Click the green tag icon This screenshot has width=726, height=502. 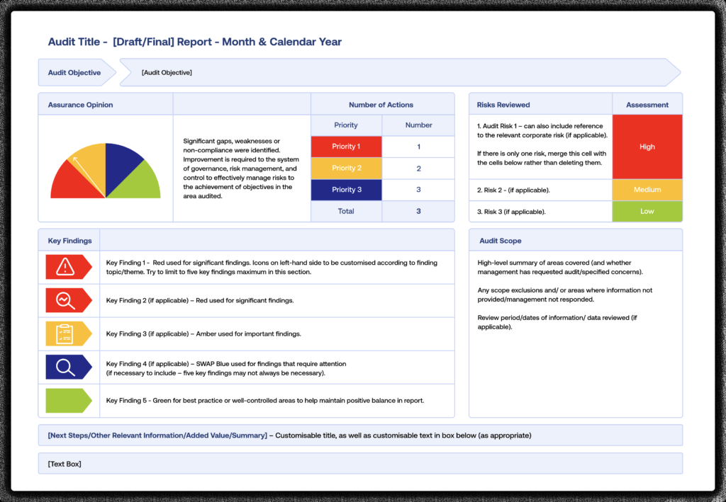(69, 400)
